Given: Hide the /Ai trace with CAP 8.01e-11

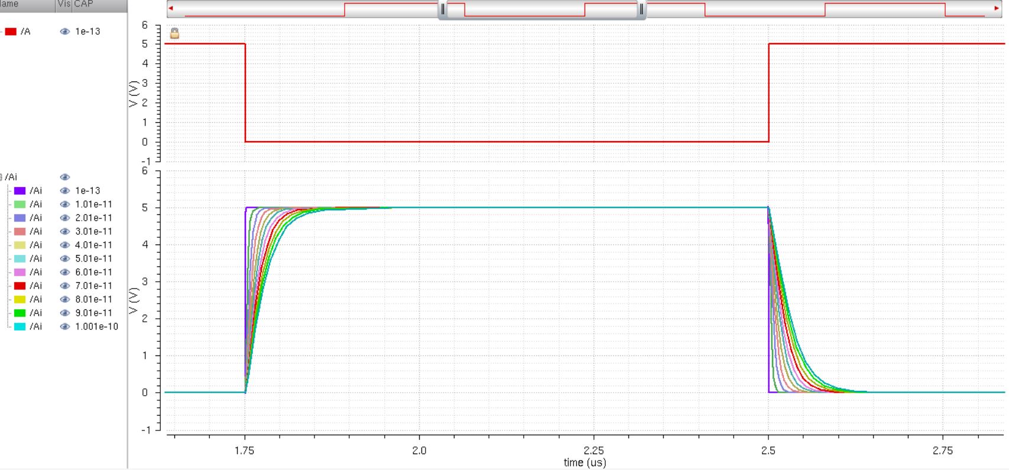Looking at the screenshot, I should click(x=64, y=299).
